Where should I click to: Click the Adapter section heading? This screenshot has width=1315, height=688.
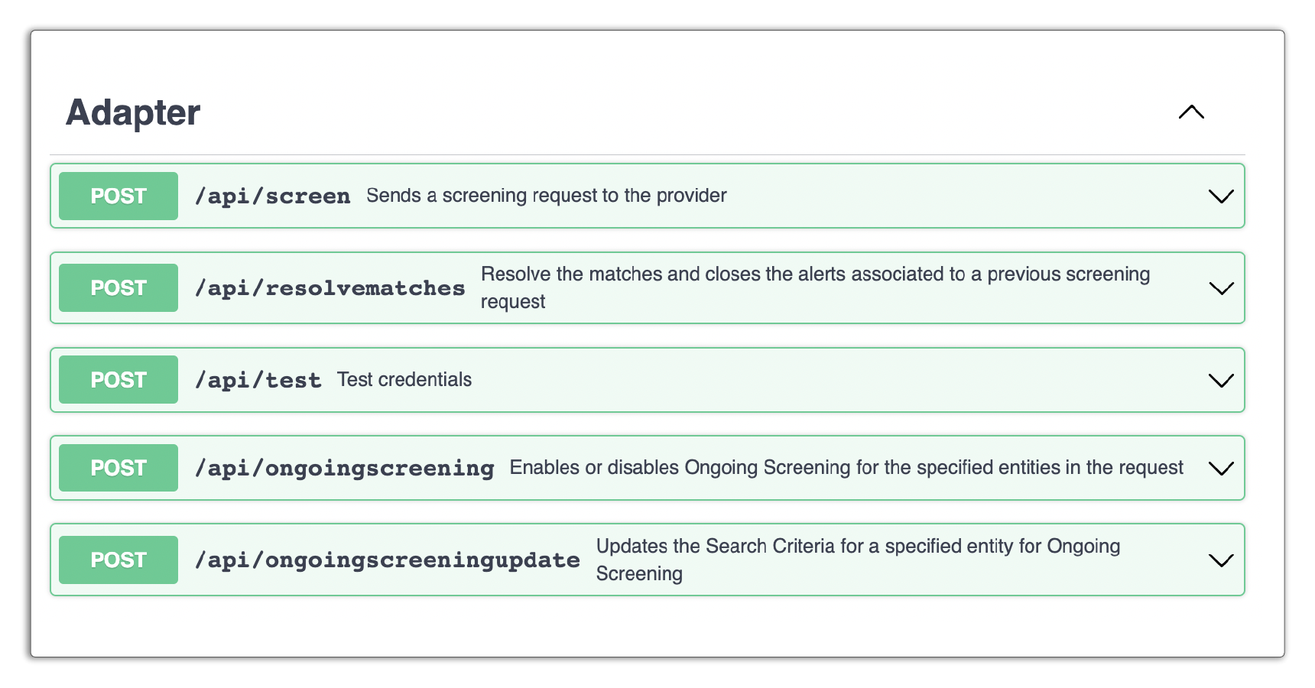(133, 112)
